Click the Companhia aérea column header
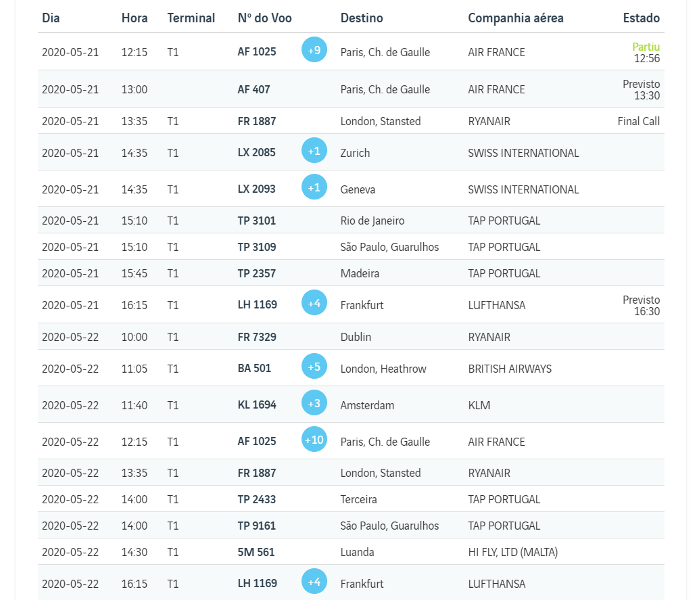The image size is (699, 600). 515,18
